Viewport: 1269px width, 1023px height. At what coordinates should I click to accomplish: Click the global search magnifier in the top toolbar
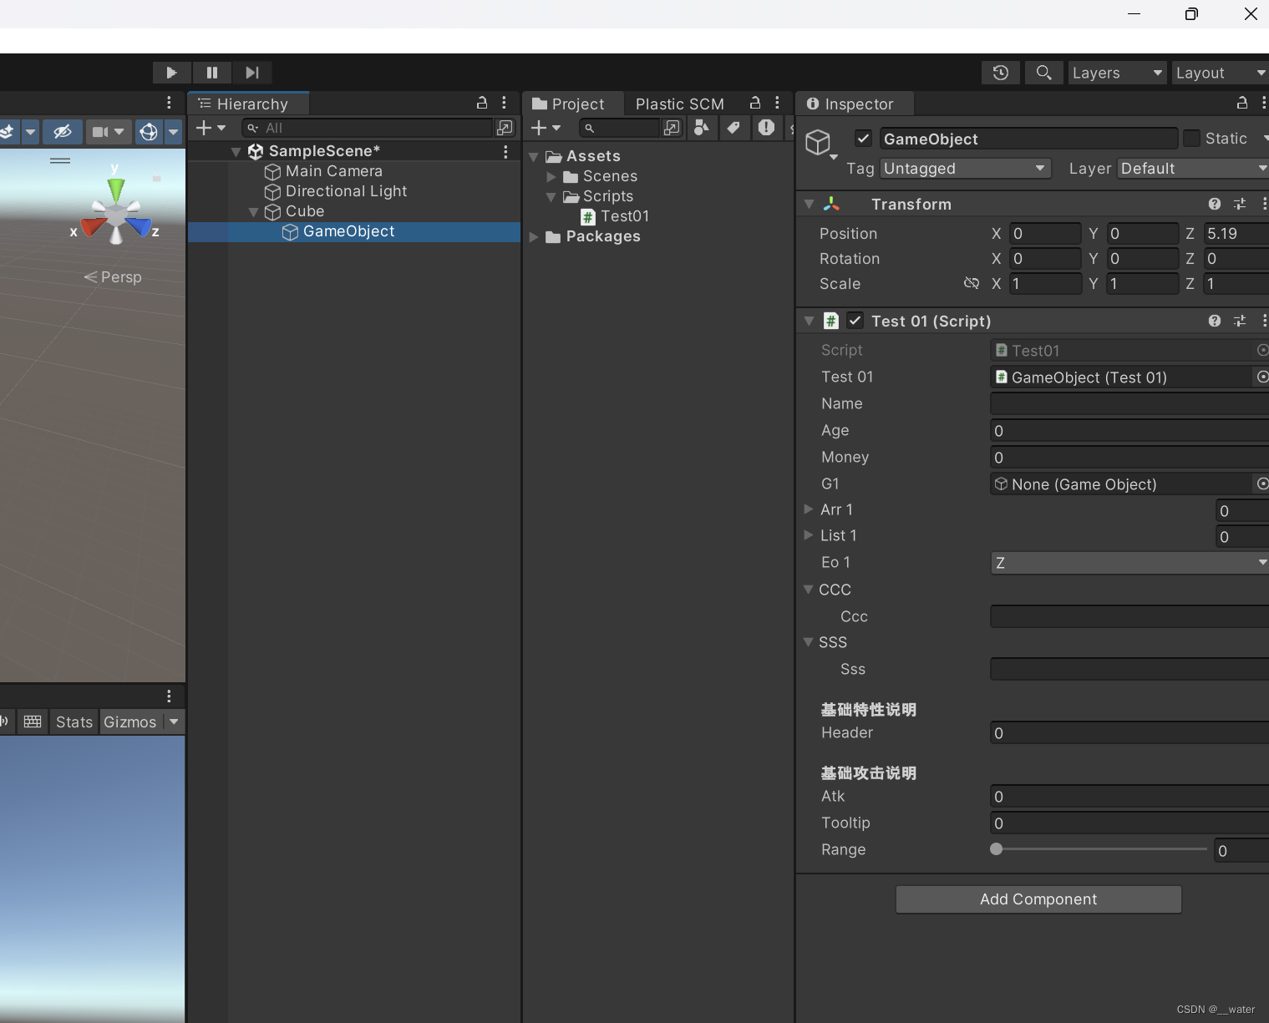(1043, 73)
